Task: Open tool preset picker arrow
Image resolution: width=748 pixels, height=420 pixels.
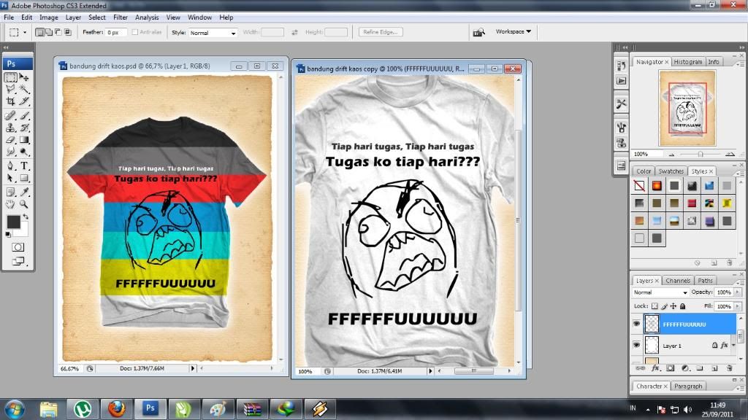Action: click(x=25, y=32)
